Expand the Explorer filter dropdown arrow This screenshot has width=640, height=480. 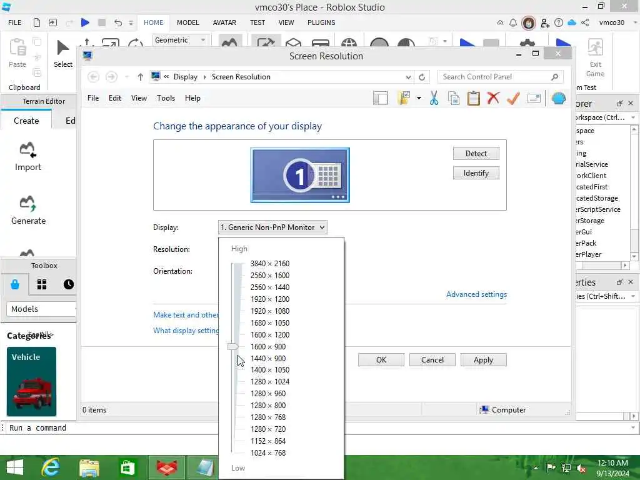coord(633,117)
